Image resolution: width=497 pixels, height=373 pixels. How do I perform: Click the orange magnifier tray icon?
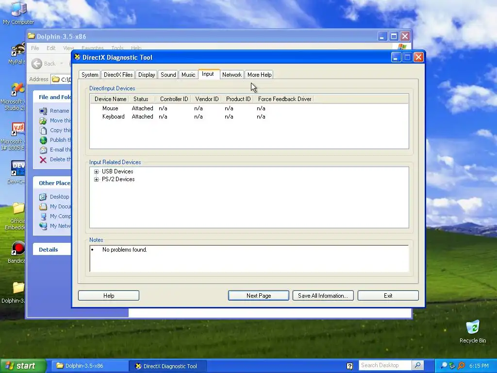tap(462, 366)
